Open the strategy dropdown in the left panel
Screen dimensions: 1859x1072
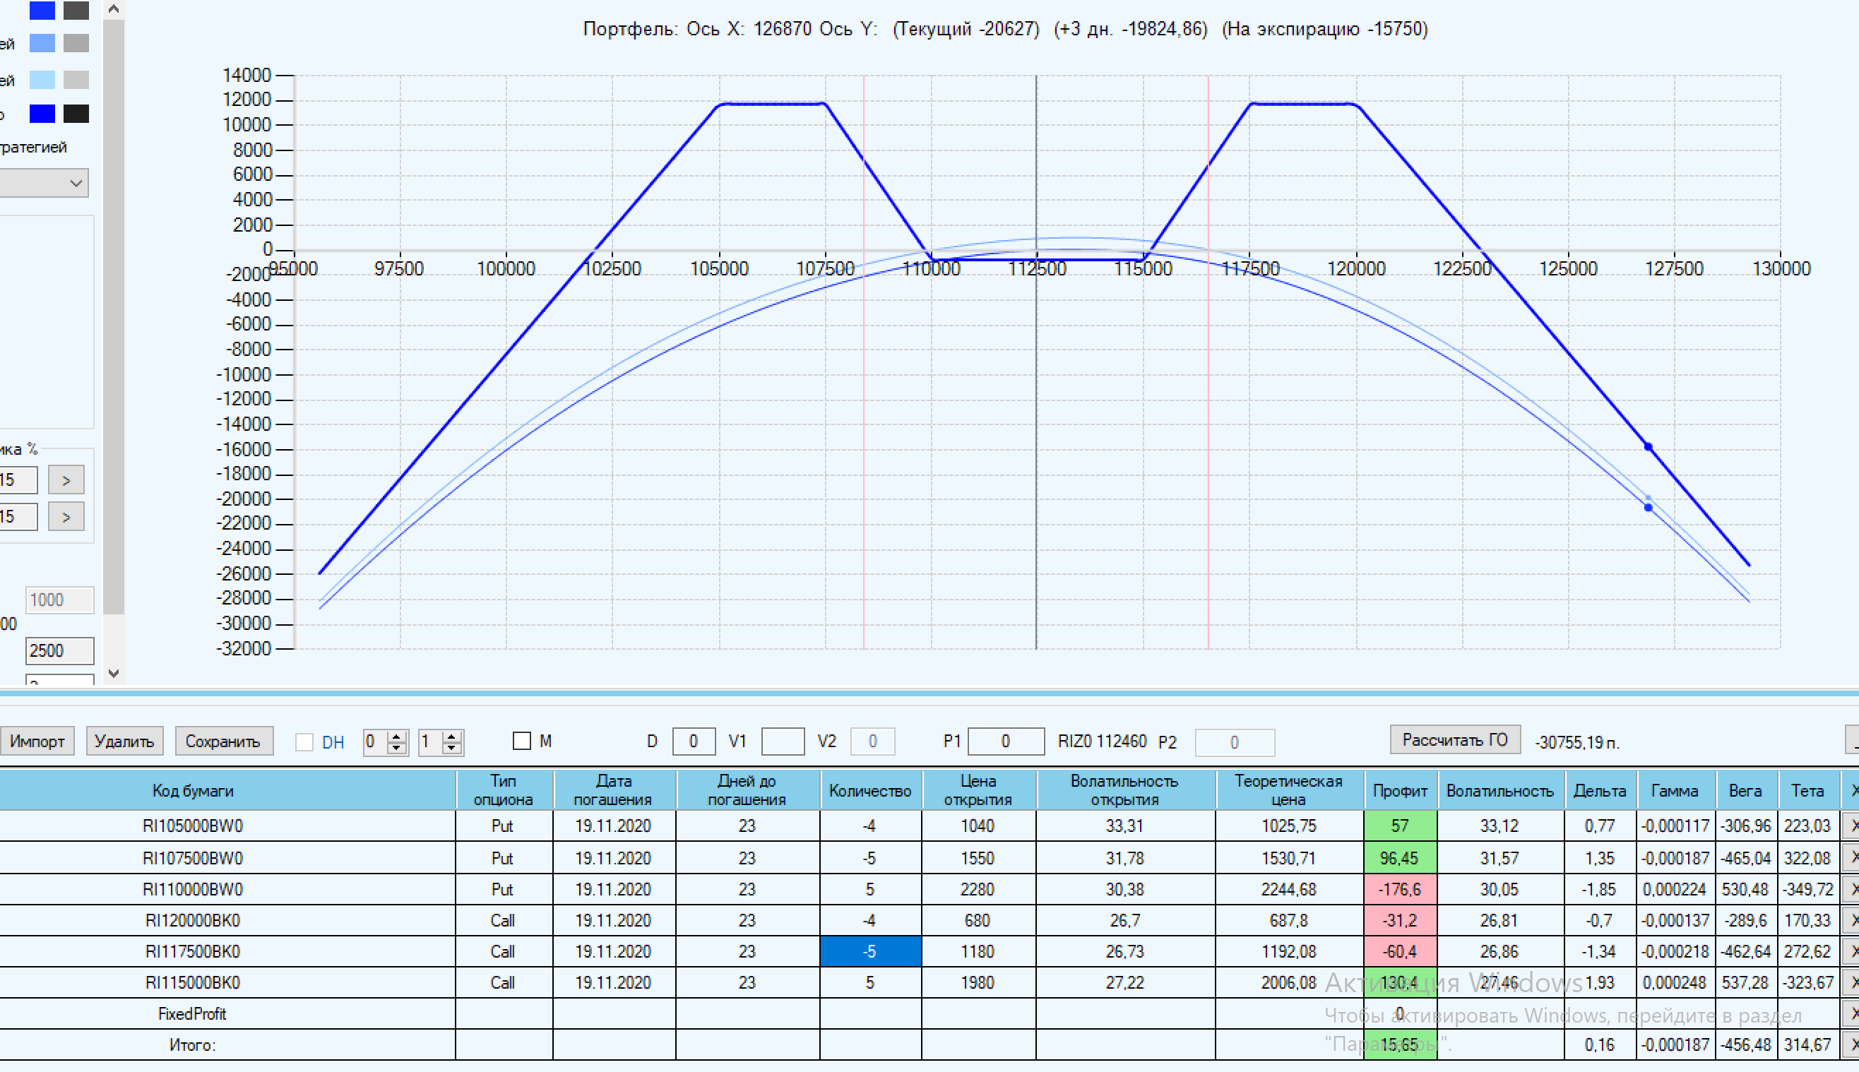pos(44,184)
